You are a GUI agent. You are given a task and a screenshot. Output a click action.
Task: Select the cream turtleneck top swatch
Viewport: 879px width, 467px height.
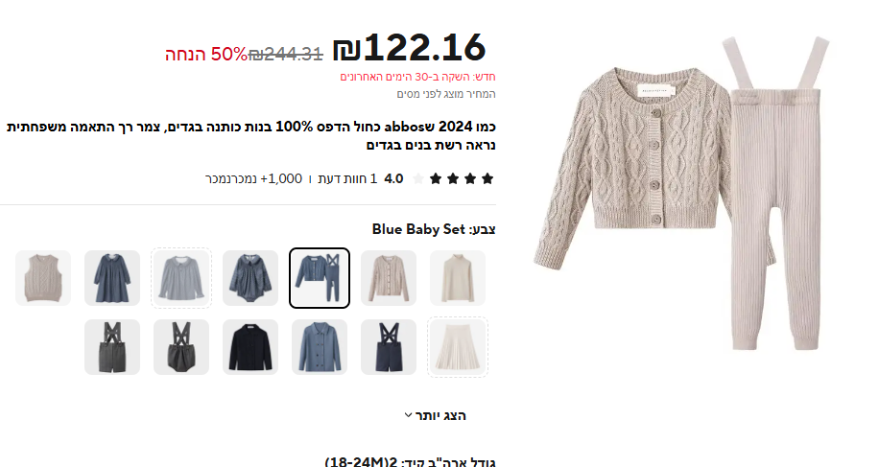pos(458,278)
